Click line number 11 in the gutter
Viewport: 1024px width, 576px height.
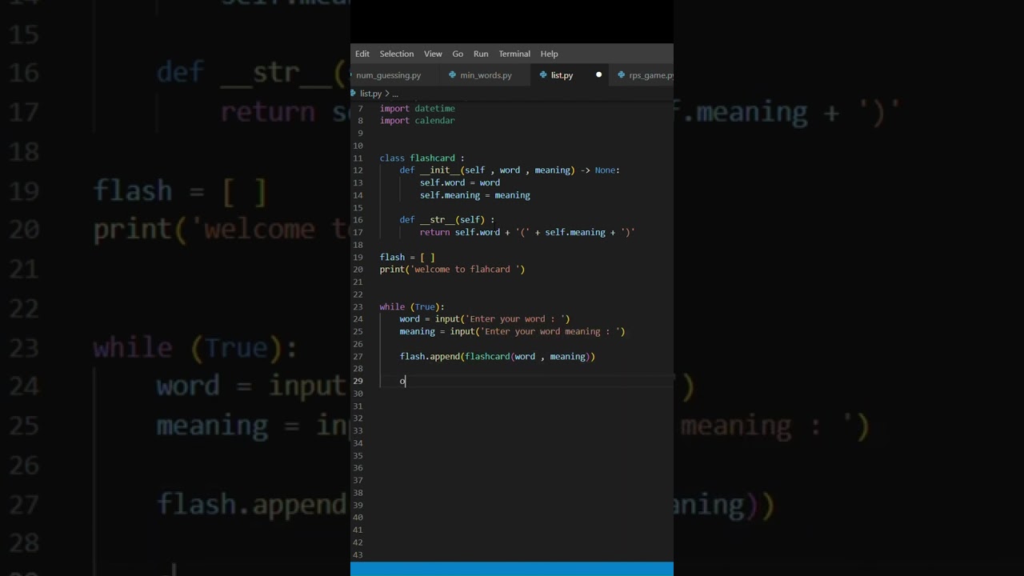coord(358,158)
